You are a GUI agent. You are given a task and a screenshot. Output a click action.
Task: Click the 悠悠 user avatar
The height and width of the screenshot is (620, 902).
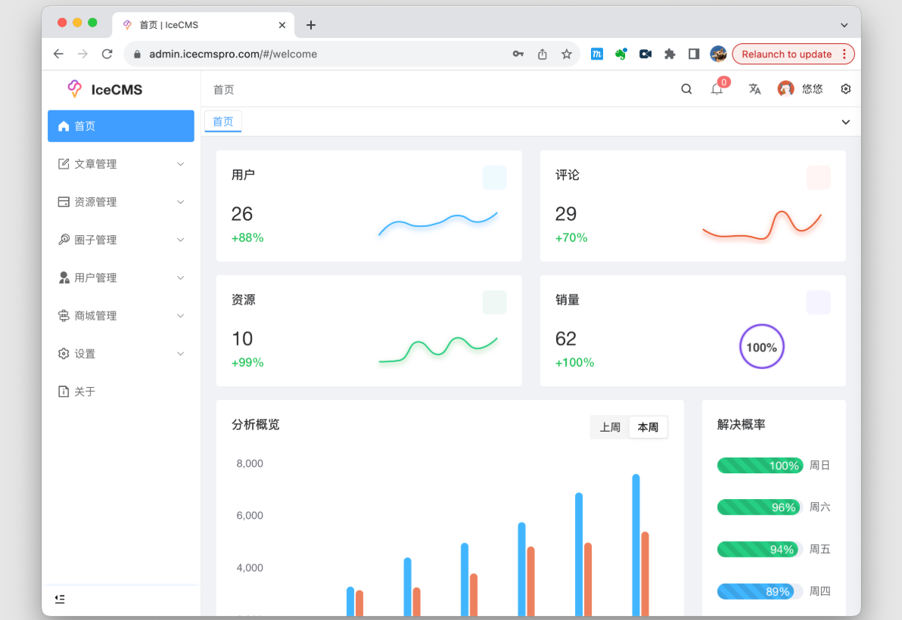785,88
